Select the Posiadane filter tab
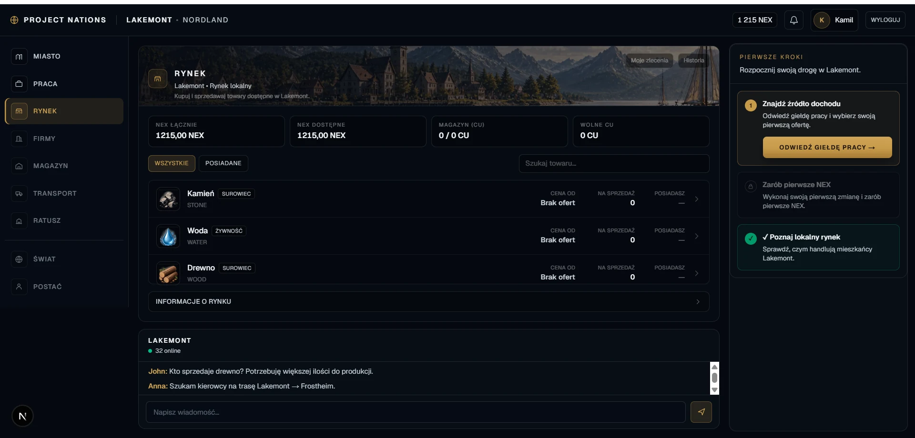 223,163
